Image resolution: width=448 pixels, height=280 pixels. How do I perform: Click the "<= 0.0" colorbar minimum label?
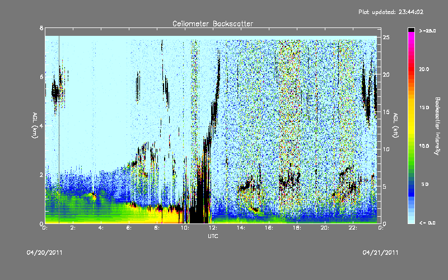427,223
